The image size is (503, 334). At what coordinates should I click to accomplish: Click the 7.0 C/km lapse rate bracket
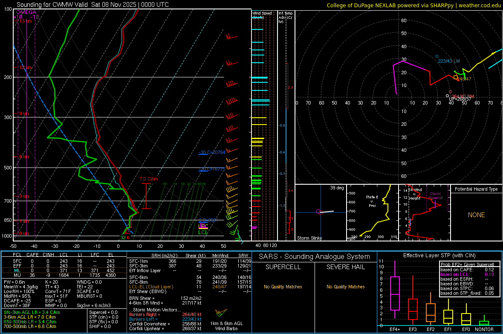coord(146,196)
